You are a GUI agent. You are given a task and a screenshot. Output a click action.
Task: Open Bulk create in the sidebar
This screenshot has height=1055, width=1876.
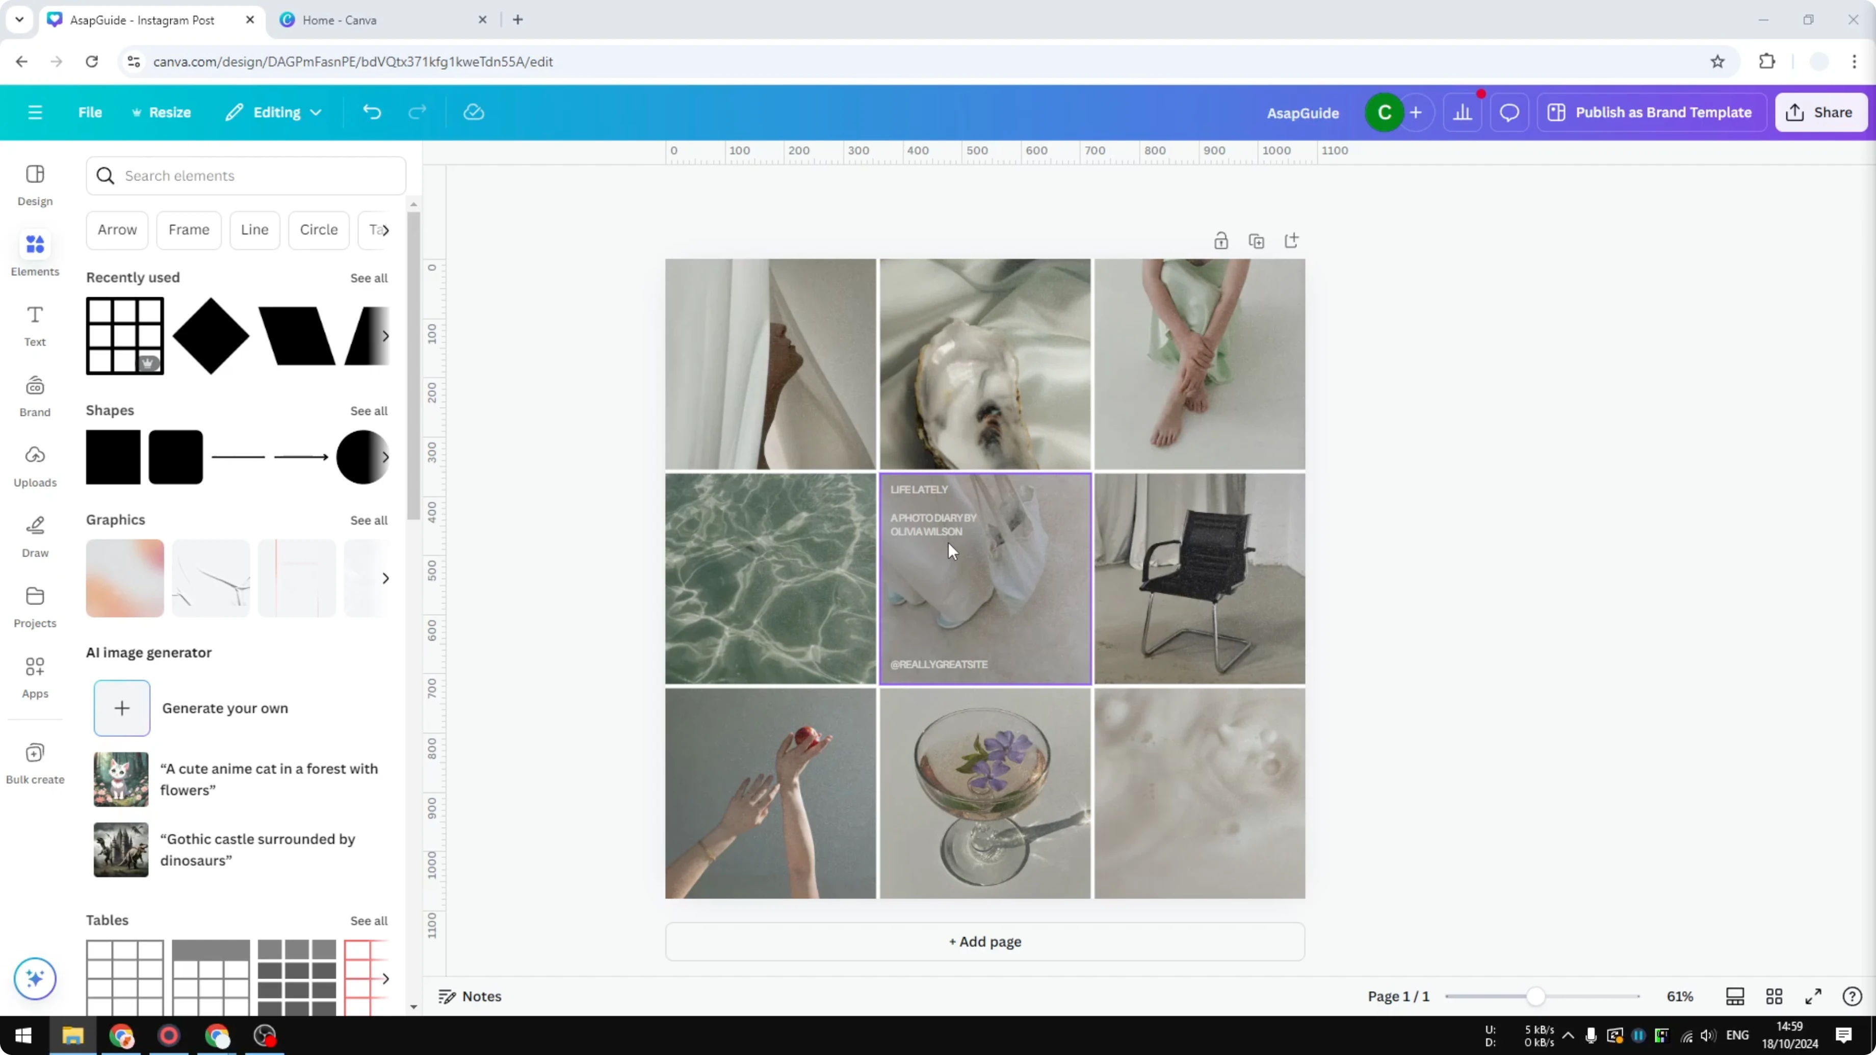tap(34, 761)
